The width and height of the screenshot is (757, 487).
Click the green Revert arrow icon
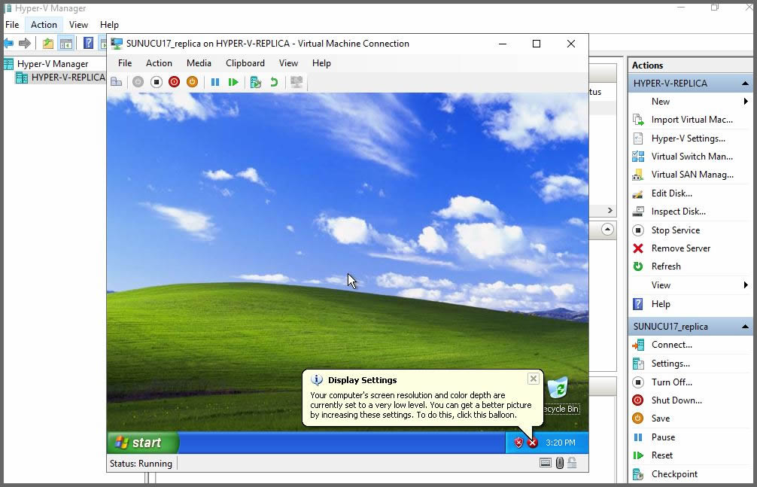[274, 82]
